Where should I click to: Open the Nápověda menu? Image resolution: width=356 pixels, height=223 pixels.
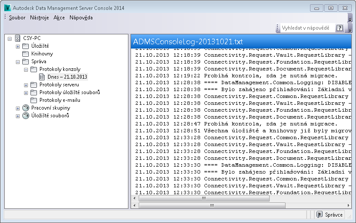81,18
